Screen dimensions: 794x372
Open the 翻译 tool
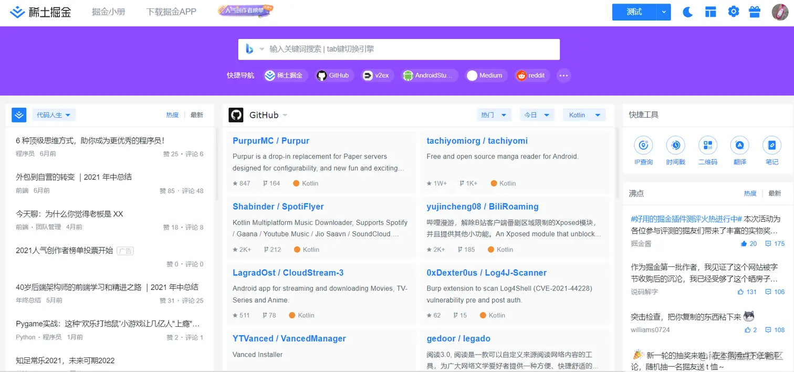pos(740,151)
